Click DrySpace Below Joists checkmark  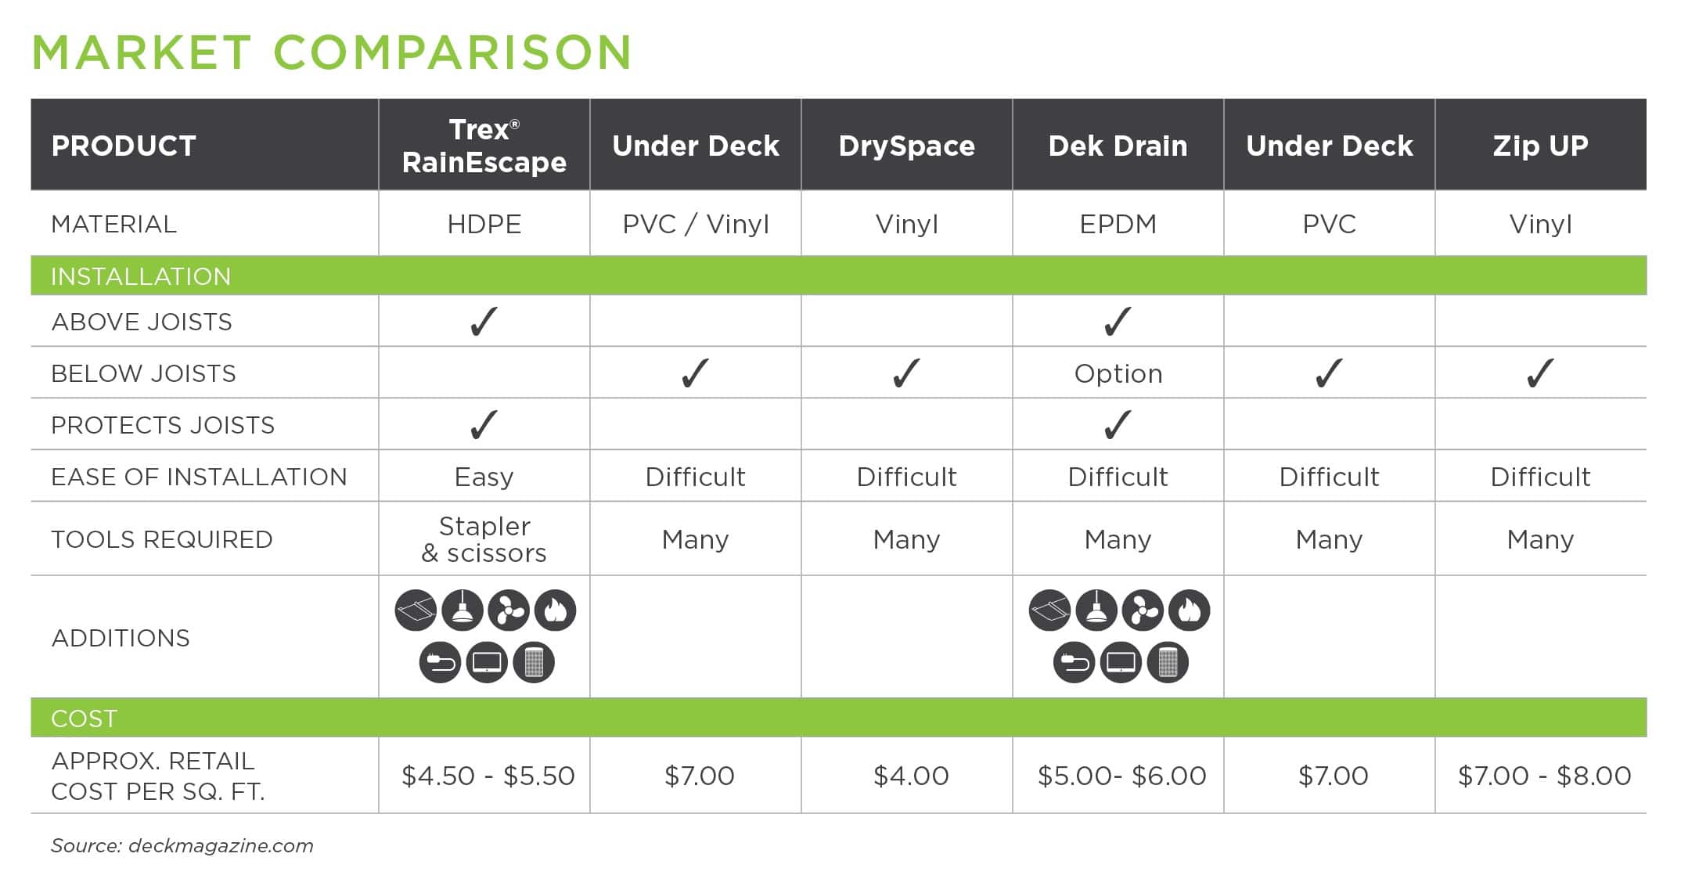pos(906,373)
